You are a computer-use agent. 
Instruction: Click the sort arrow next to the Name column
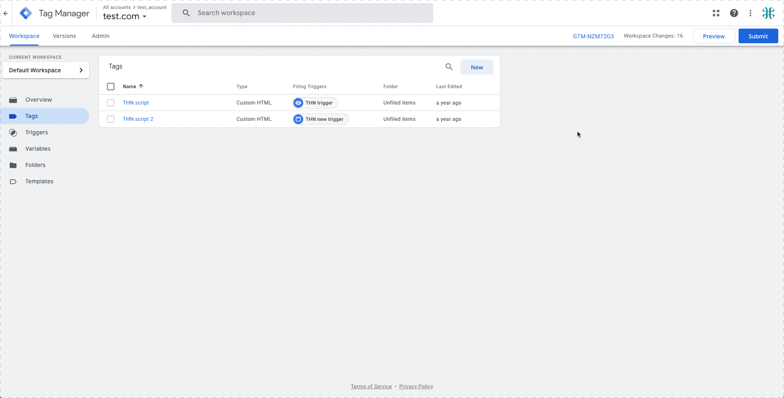[141, 86]
